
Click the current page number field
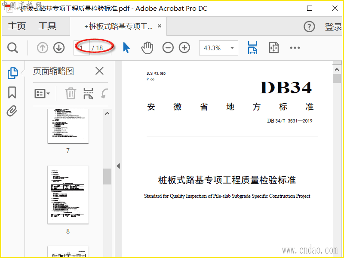[82, 48]
